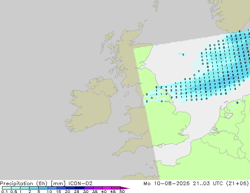This screenshot has height=193, width=250.
Task: Click the dark navy 25 to 30 swatch
Action: 79,188
